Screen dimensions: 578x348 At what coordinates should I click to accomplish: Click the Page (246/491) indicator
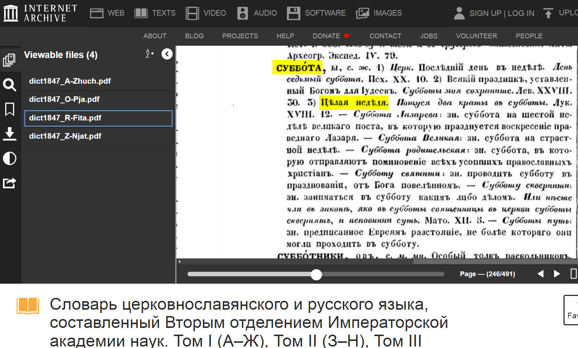coord(488,274)
